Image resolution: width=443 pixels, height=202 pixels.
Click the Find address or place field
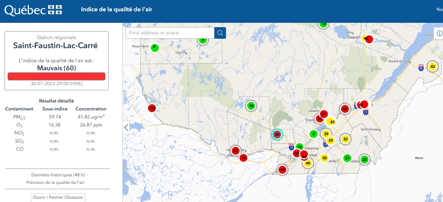click(170, 33)
